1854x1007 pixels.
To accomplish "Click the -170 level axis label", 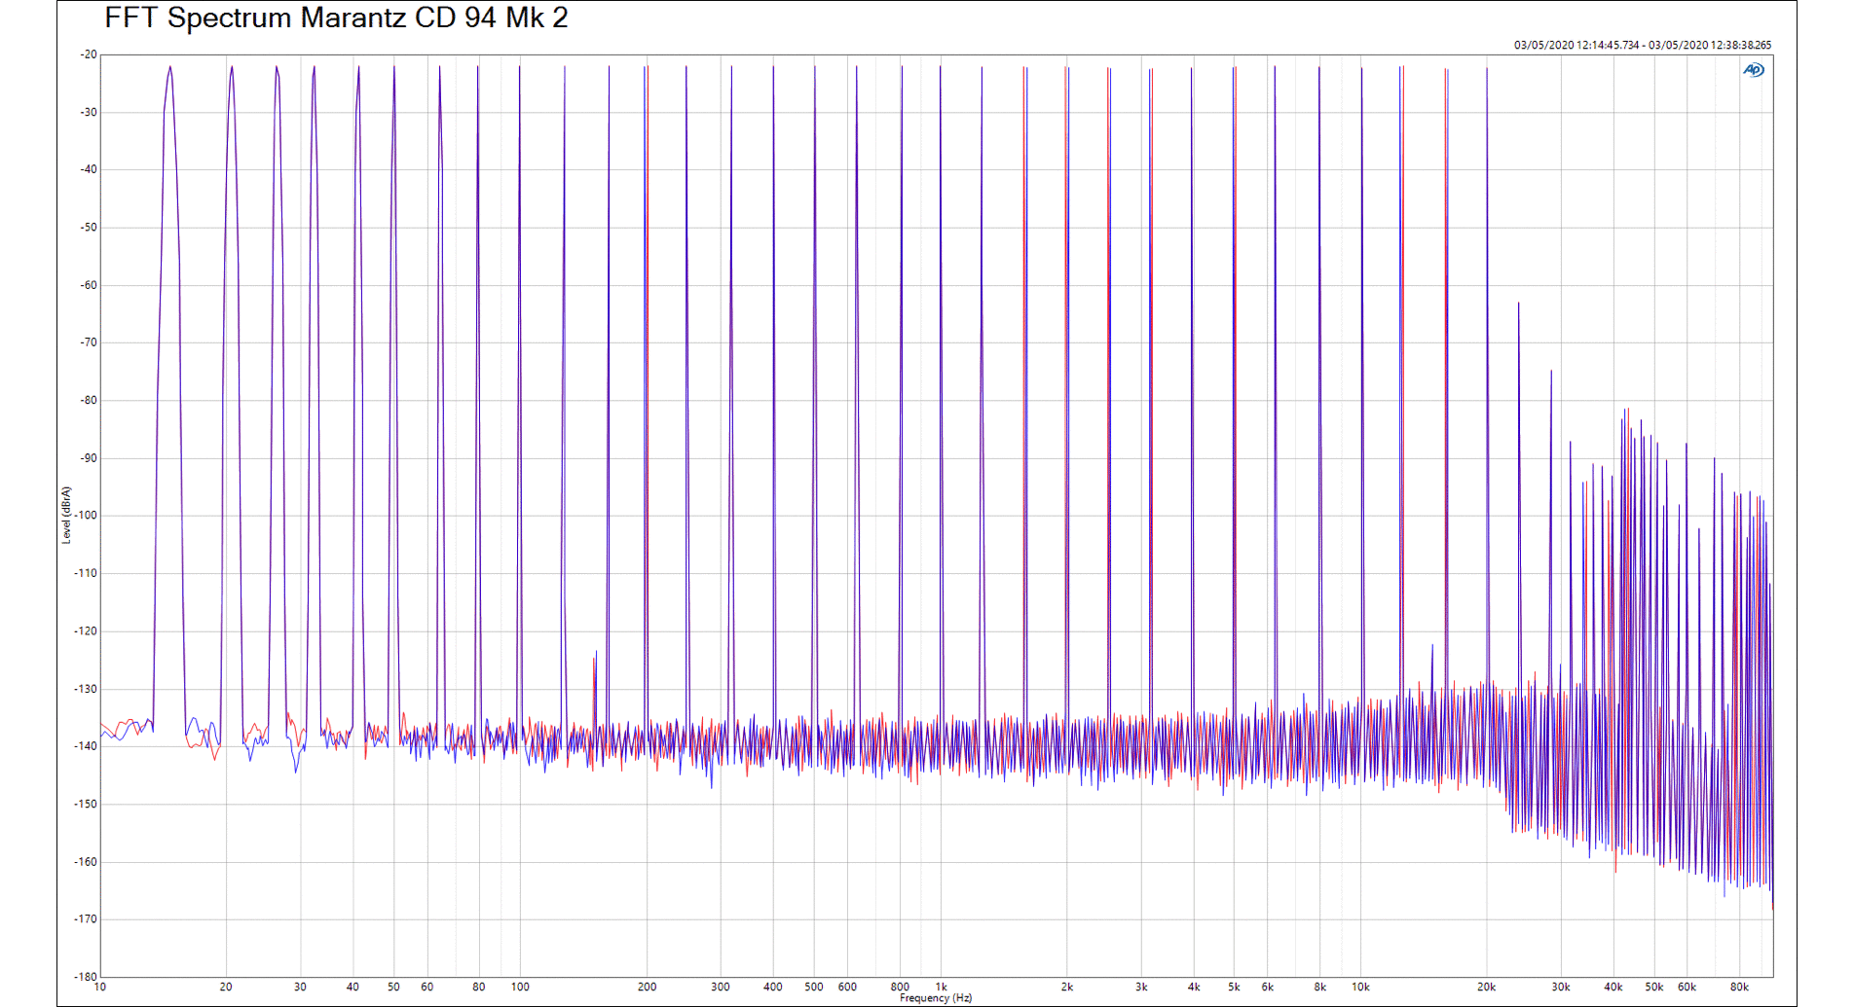I will click(86, 918).
